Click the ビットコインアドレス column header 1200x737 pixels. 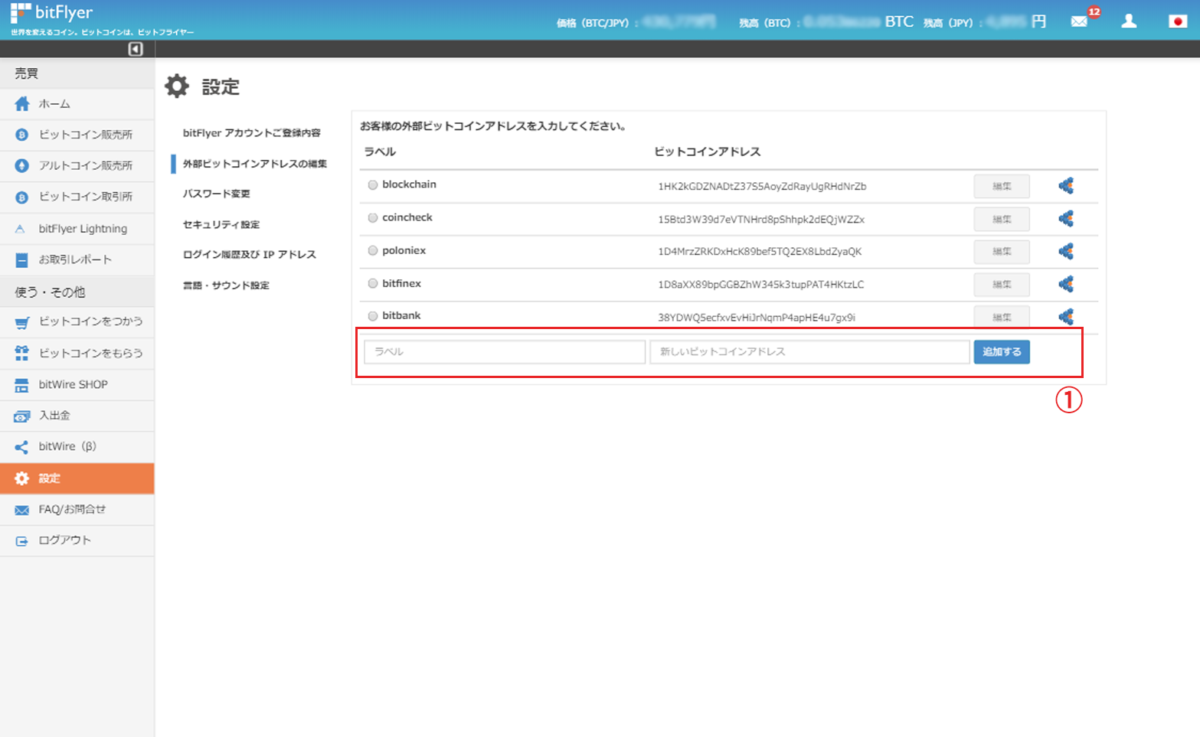pos(707,152)
